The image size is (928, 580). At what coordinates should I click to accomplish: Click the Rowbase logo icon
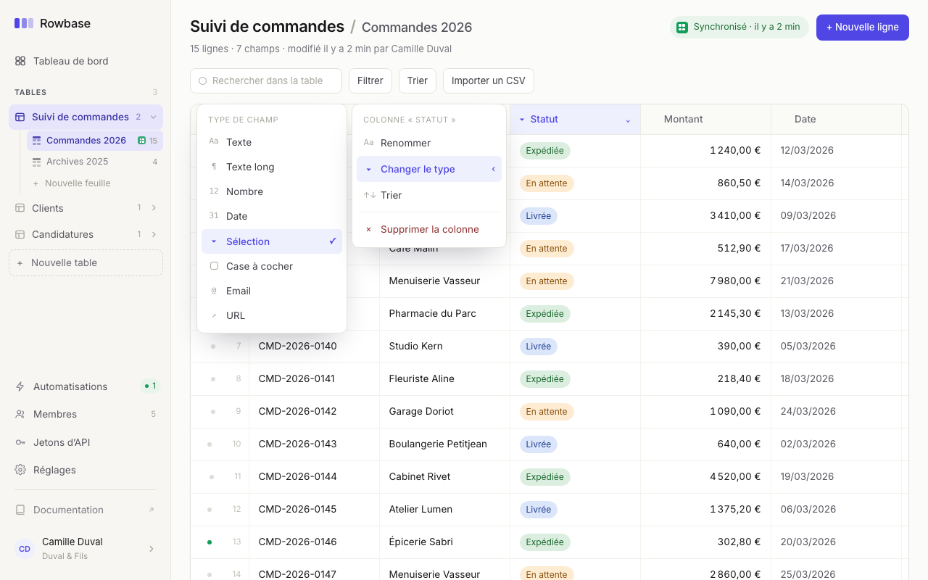(x=24, y=23)
